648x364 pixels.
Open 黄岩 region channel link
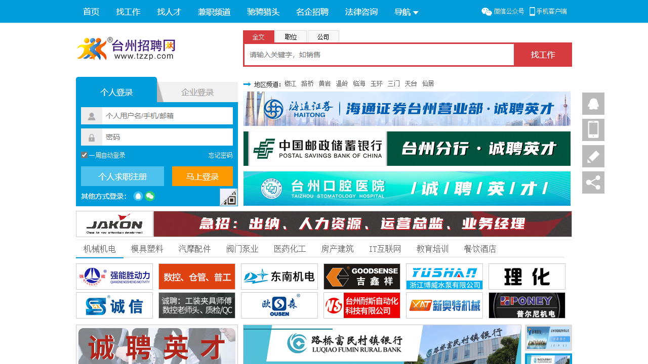point(325,83)
